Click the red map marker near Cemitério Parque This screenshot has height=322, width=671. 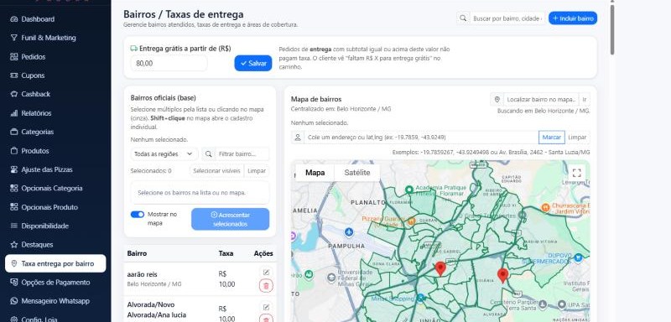point(502,276)
